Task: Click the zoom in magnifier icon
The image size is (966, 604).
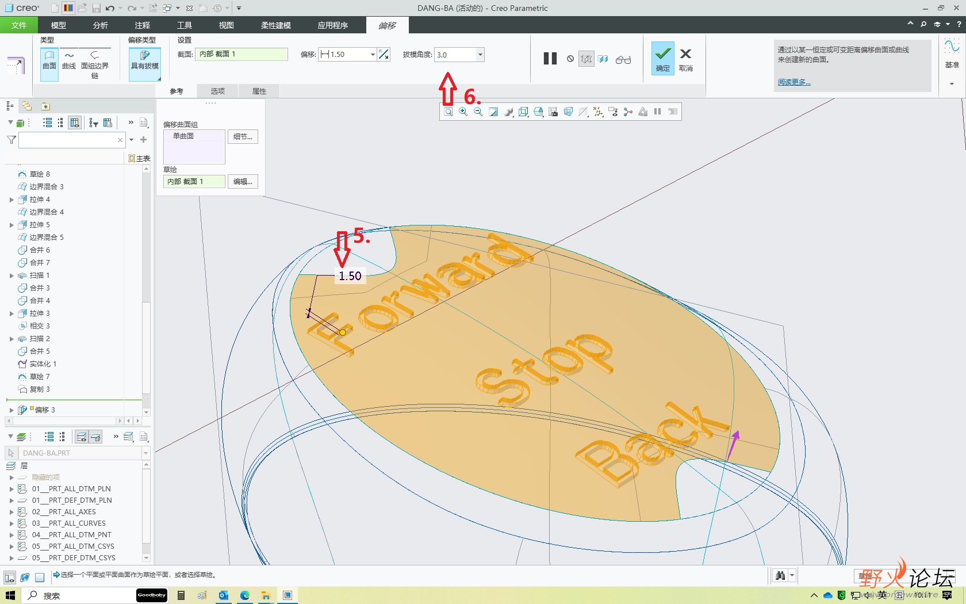Action: 463,112
